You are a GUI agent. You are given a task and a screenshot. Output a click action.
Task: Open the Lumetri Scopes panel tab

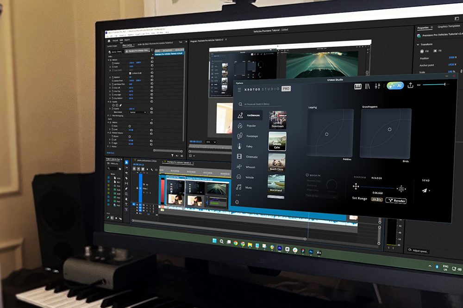tap(112, 46)
